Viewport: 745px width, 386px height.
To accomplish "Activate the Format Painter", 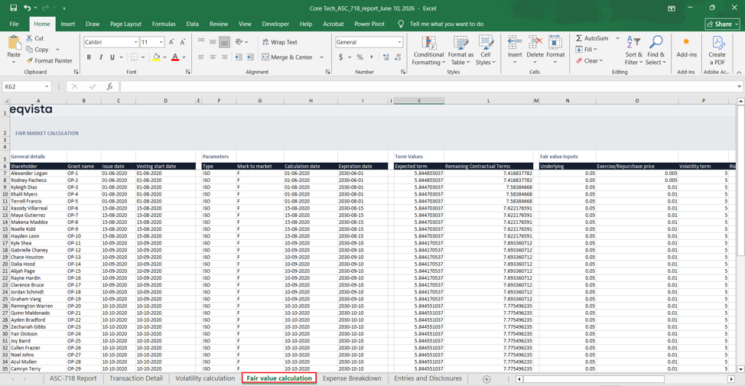I will tap(50, 61).
